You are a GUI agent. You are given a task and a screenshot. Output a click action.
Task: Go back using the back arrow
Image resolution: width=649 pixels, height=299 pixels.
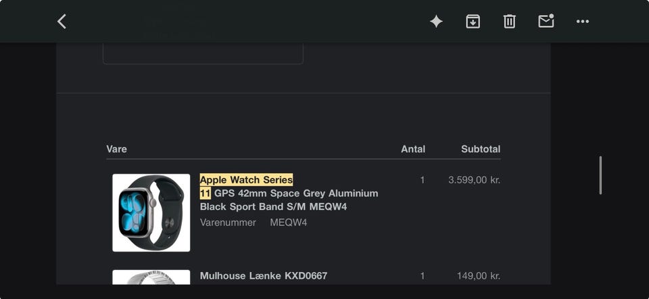click(x=62, y=22)
